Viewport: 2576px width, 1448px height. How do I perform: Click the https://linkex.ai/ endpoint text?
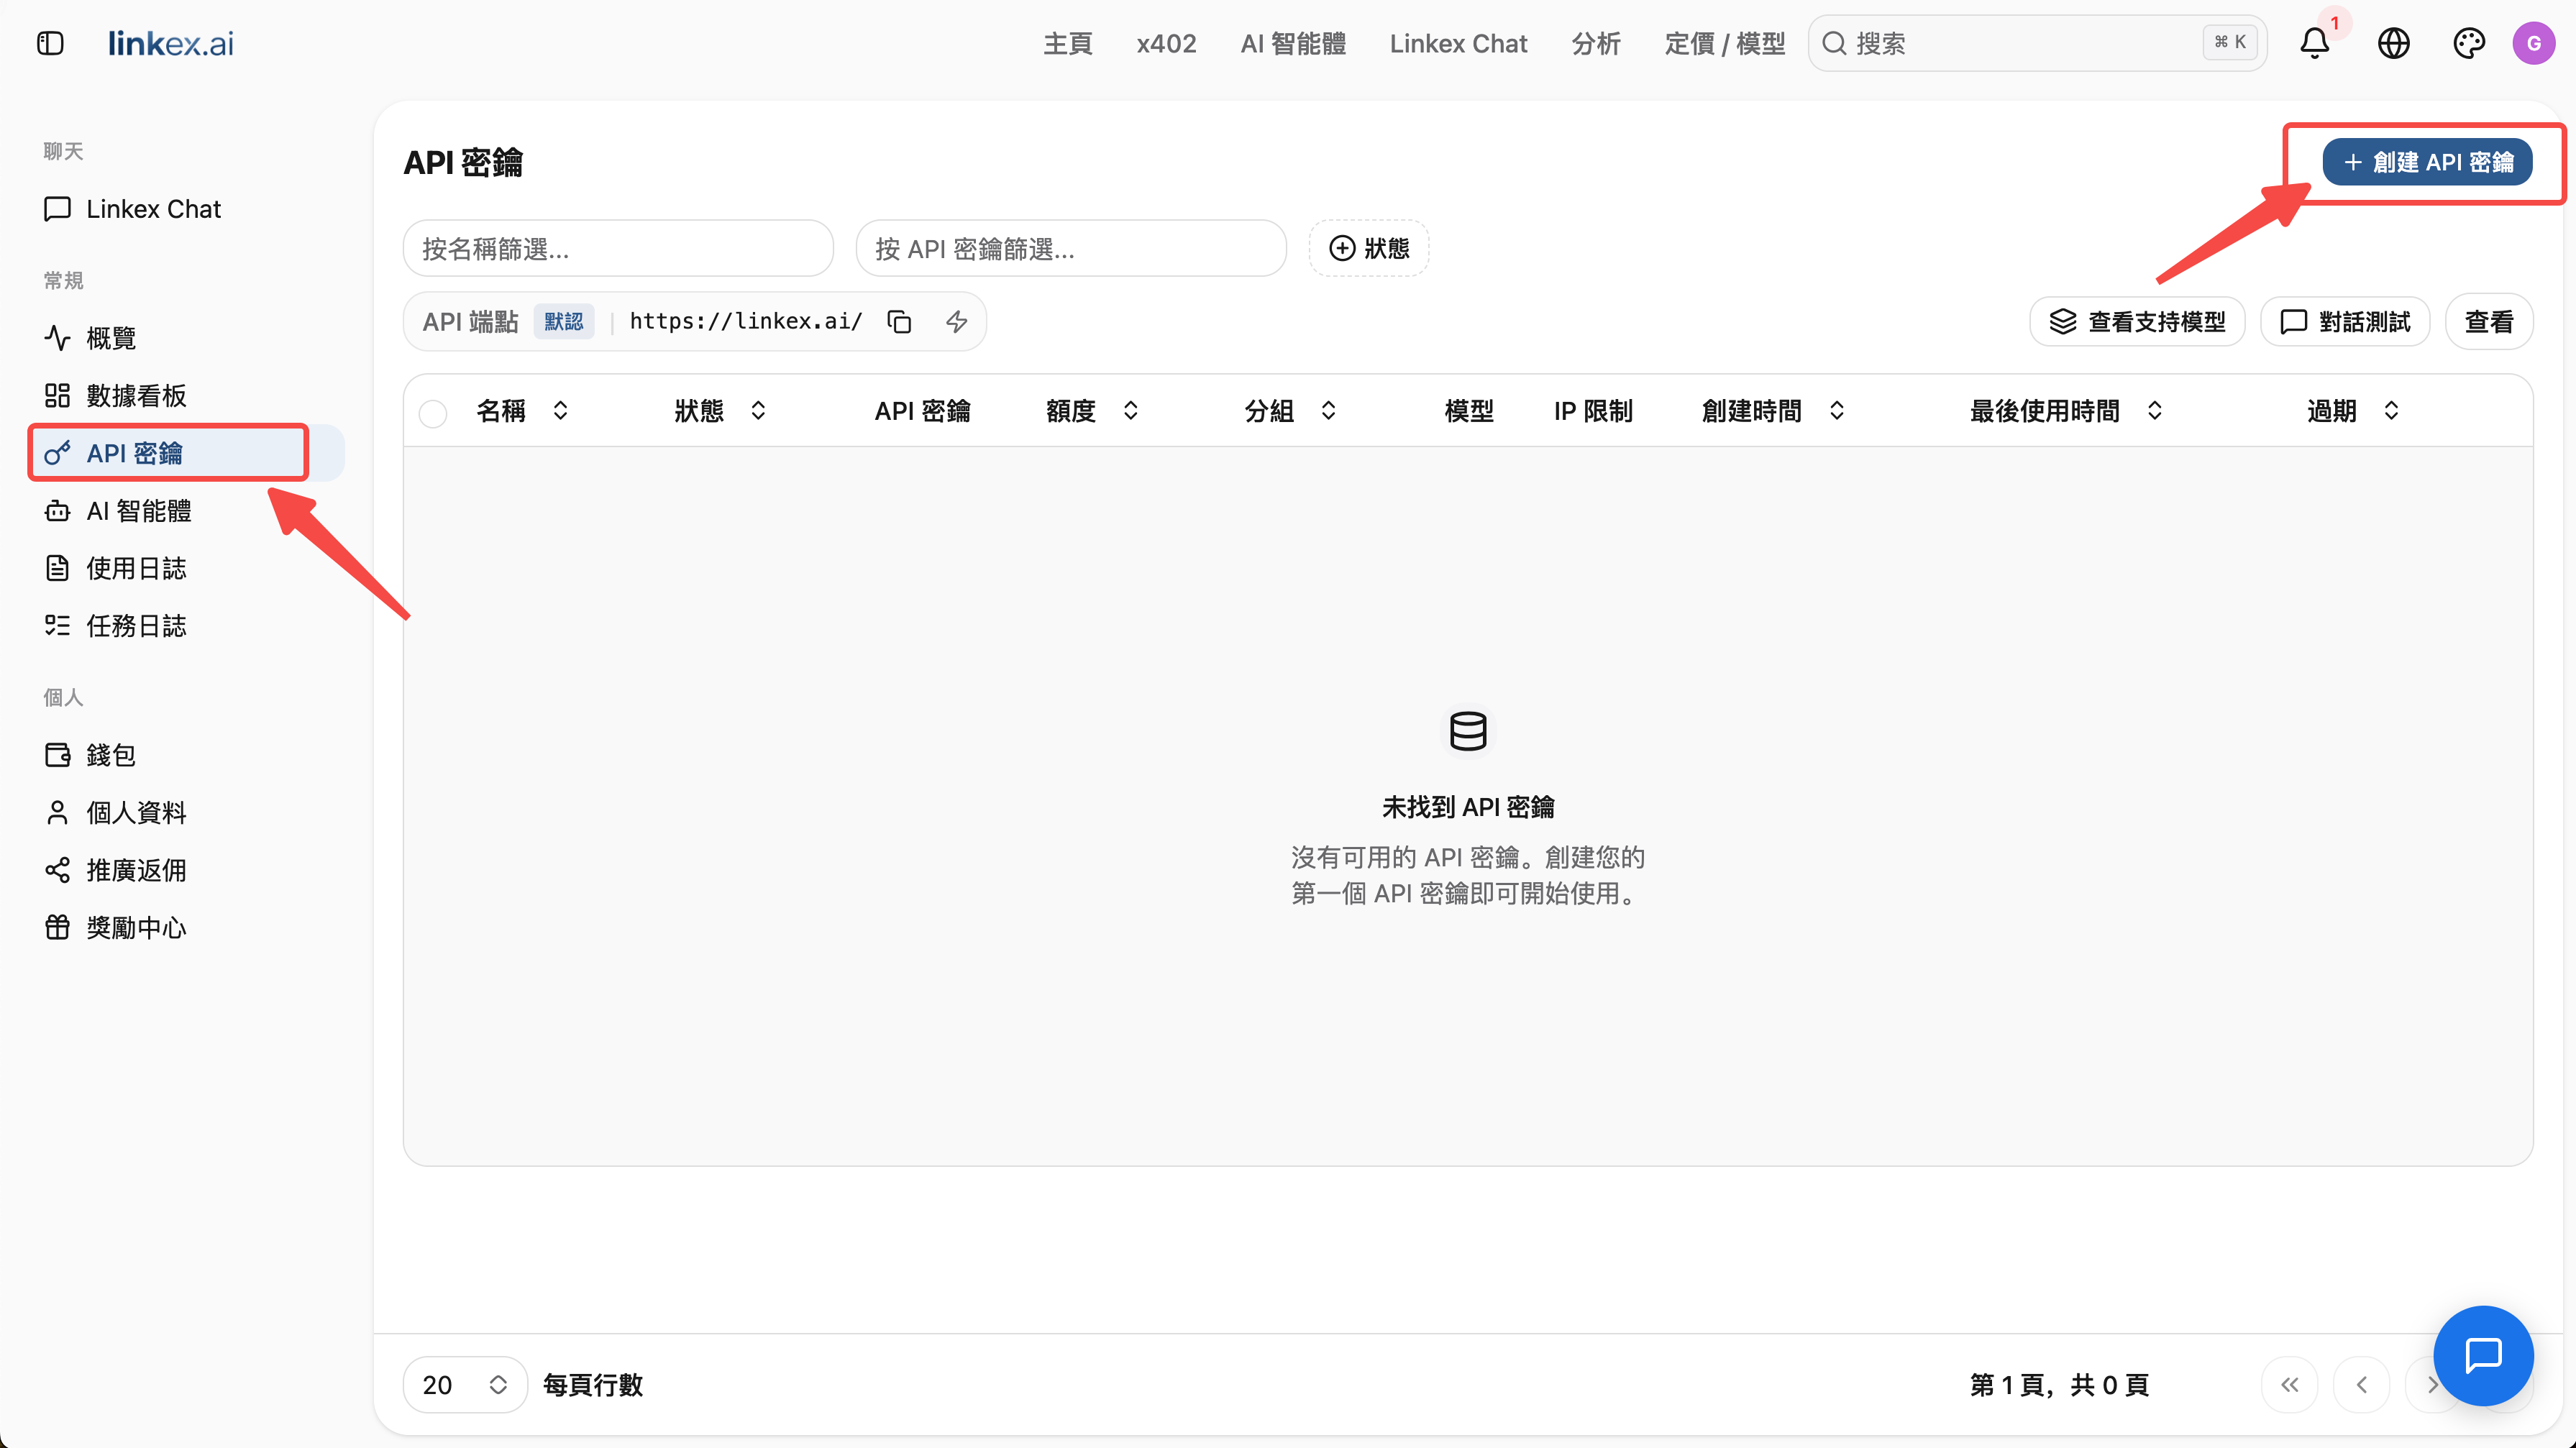pyautogui.click(x=745, y=321)
